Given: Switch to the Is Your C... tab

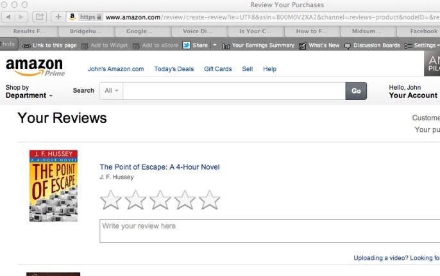Looking at the screenshot, I should (x=255, y=31).
